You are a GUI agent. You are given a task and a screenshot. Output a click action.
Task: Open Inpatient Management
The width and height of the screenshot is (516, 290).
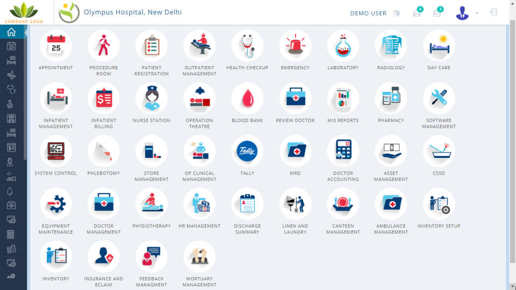[x=55, y=98]
